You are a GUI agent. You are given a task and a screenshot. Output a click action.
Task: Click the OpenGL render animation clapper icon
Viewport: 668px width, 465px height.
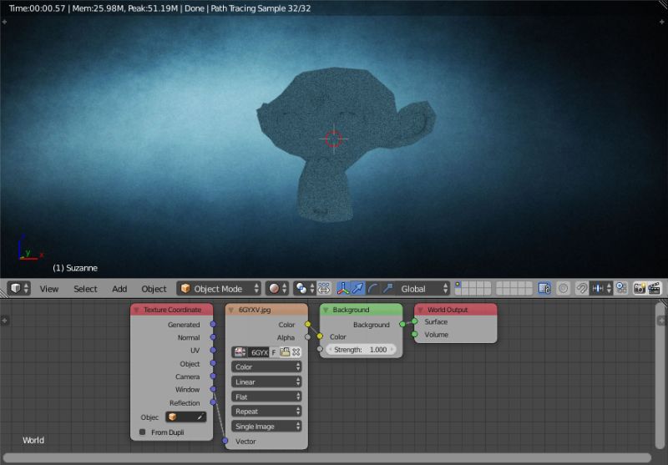click(x=655, y=288)
